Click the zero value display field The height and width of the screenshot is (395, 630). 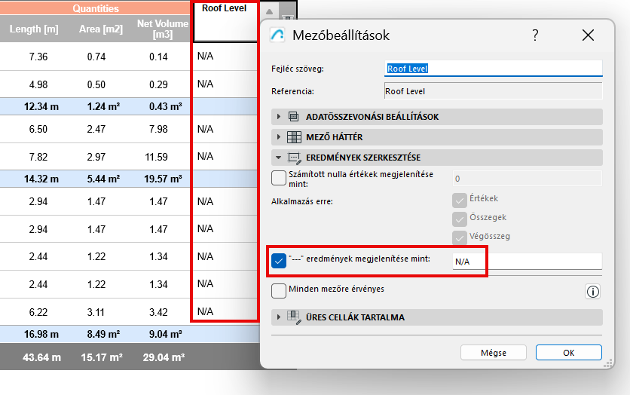tap(528, 179)
